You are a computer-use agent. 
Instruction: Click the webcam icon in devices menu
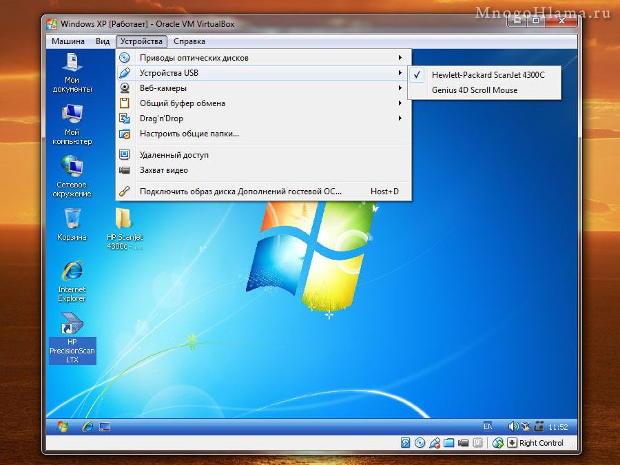pos(125,88)
